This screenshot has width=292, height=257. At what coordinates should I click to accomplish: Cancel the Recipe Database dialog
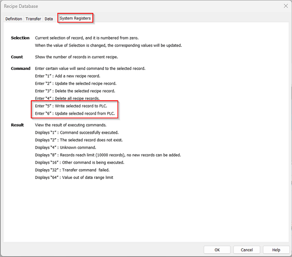[x=246, y=250]
